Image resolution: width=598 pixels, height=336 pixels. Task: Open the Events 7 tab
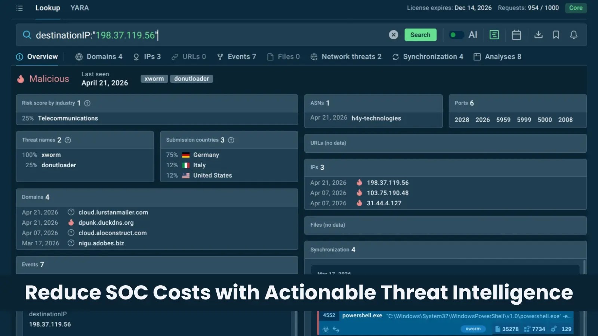(237, 57)
